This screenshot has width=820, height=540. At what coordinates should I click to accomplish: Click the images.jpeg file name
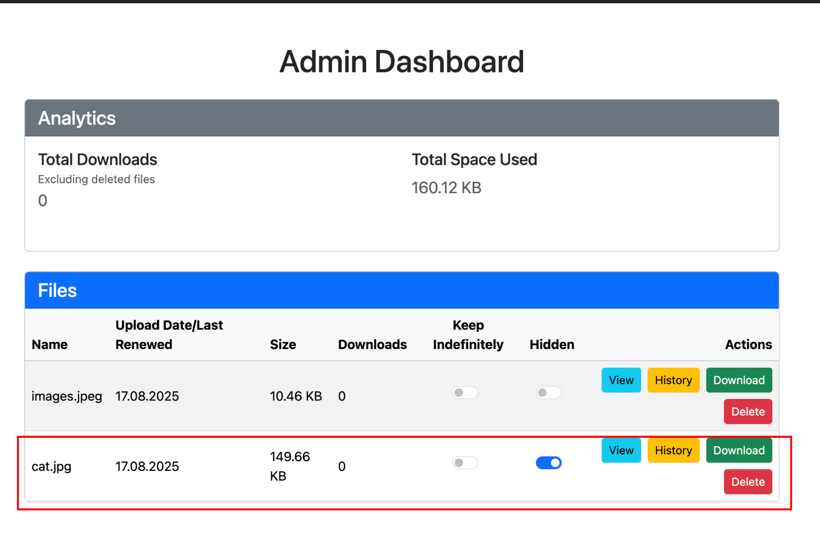tap(67, 396)
